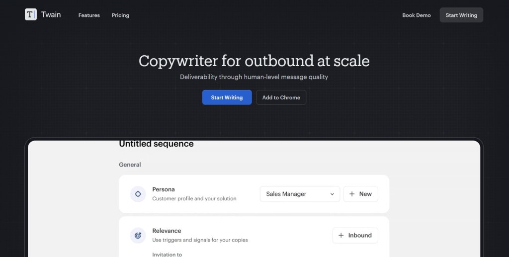The width and height of the screenshot is (509, 257).
Task: Create a New persona
Action: (x=360, y=194)
